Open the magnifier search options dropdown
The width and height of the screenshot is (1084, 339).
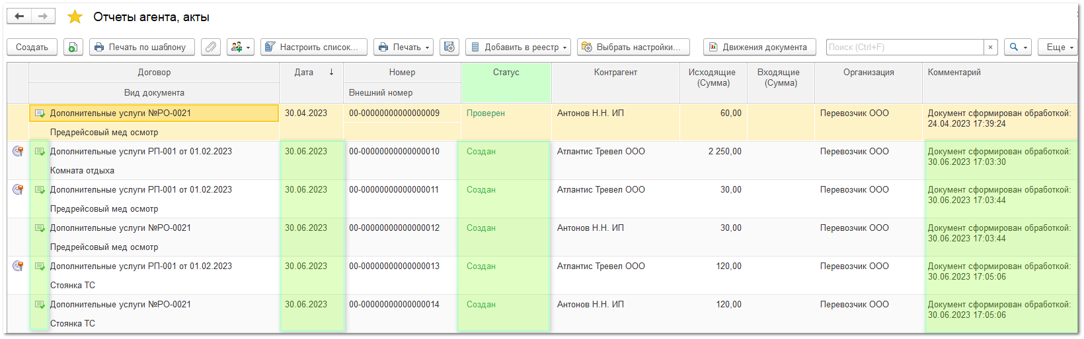tap(1017, 47)
